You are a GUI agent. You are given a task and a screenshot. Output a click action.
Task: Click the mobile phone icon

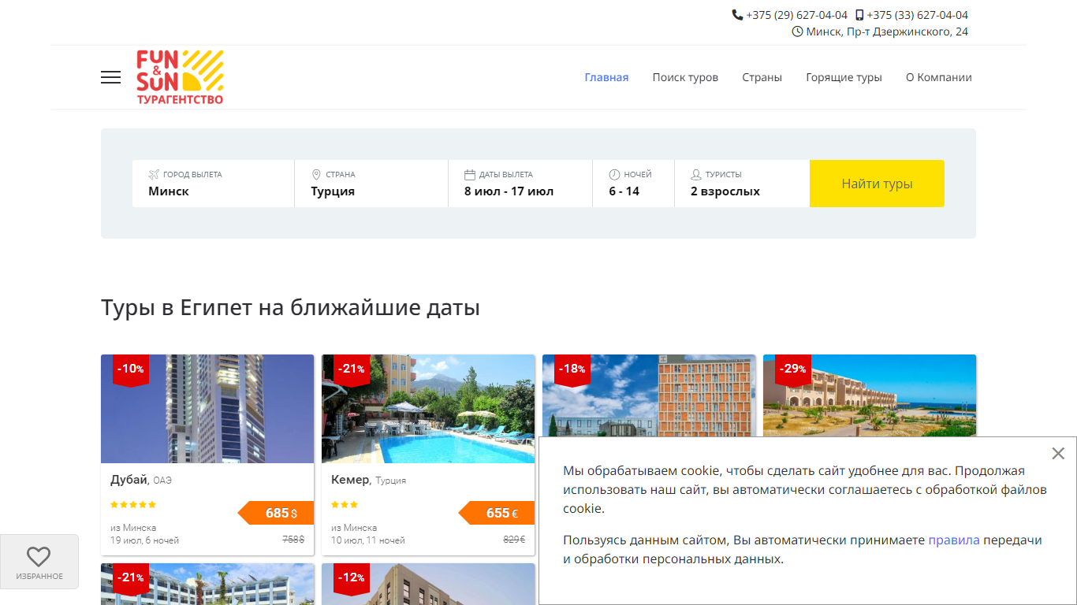(859, 15)
